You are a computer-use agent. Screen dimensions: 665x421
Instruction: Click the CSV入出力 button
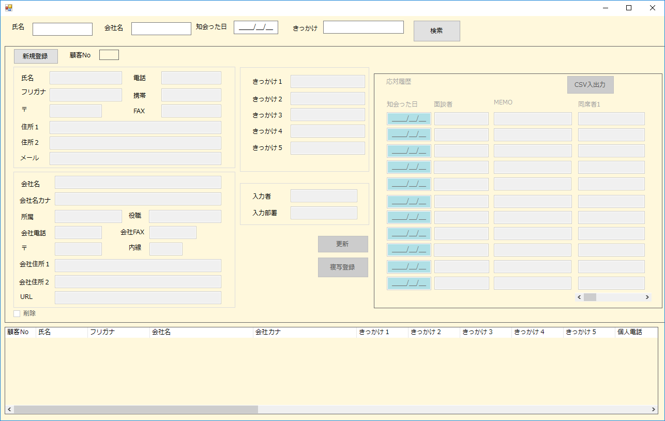590,85
